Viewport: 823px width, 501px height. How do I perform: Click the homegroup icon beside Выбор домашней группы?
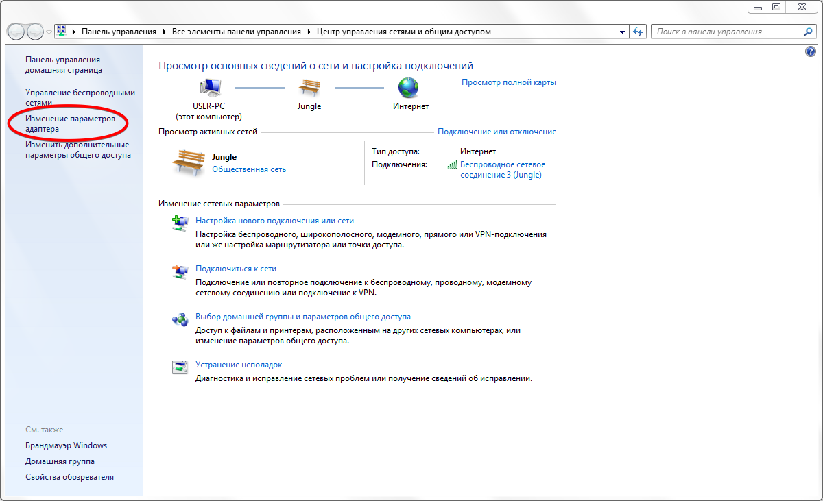coord(180,319)
